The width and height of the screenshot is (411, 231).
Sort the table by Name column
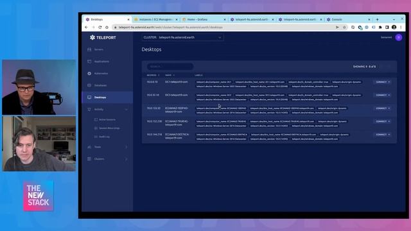click(170, 75)
